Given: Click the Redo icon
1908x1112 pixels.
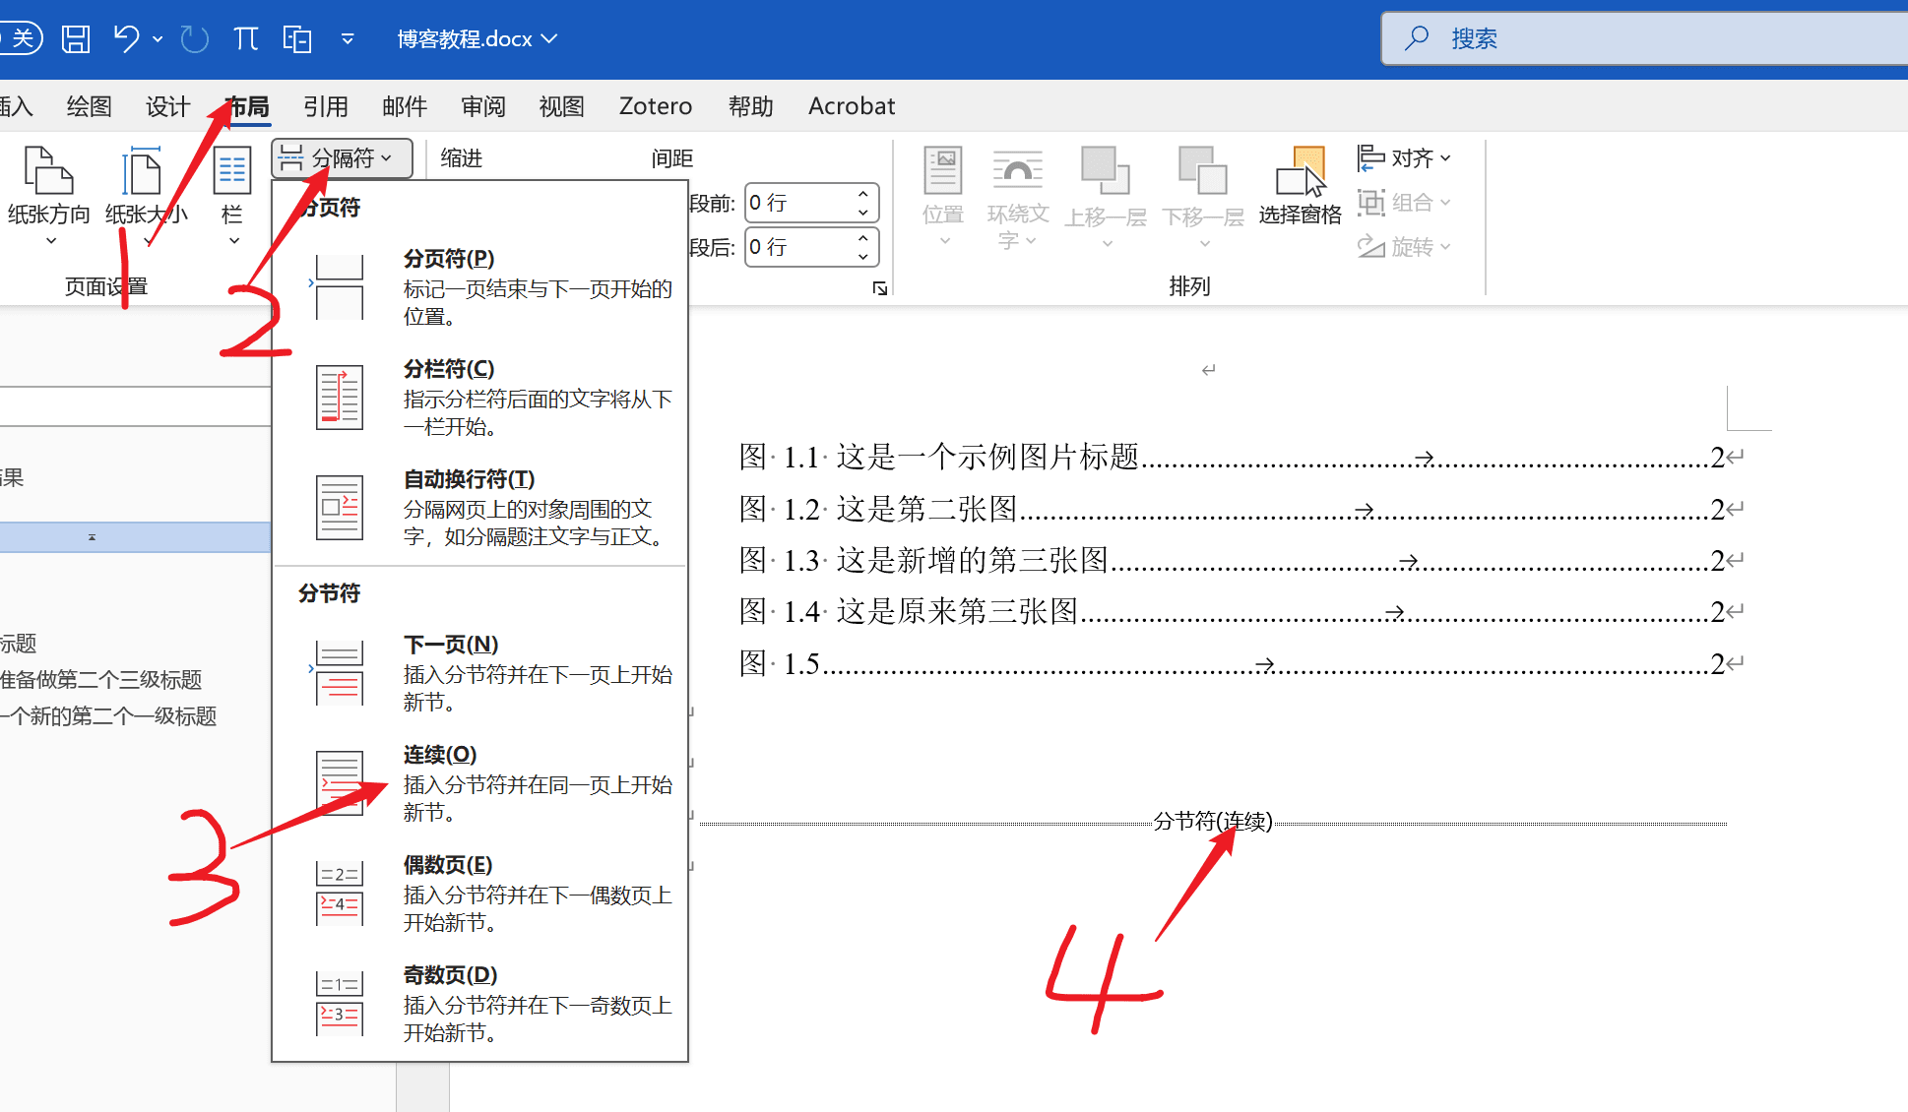Looking at the screenshot, I should (x=195, y=39).
